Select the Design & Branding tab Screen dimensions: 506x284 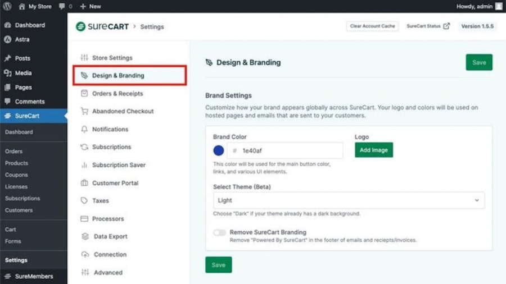pos(130,75)
